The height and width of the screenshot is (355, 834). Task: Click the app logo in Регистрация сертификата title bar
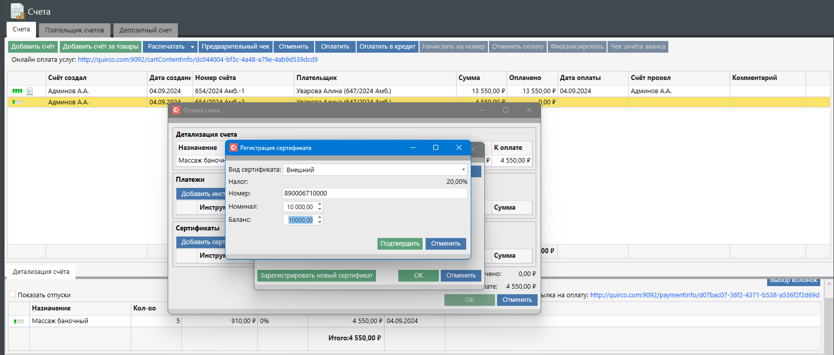pyautogui.click(x=234, y=148)
